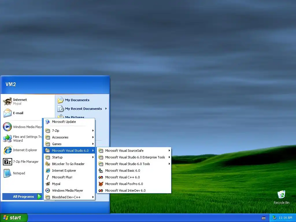The image size is (296, 222).
Task: Click Microsoft Visual C++ 6.0 text
Action: (122, 177)
